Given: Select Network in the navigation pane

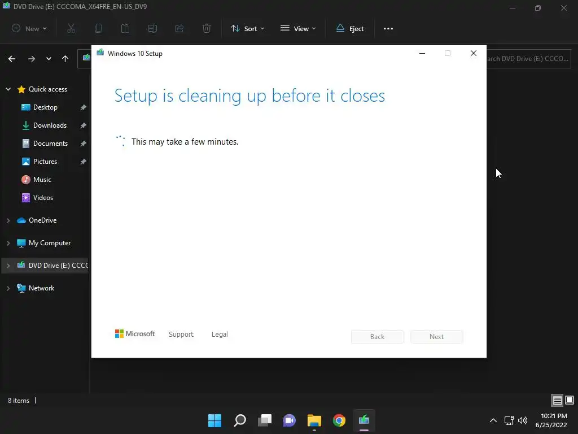Looking at the screenshot, I should point(41,288).
